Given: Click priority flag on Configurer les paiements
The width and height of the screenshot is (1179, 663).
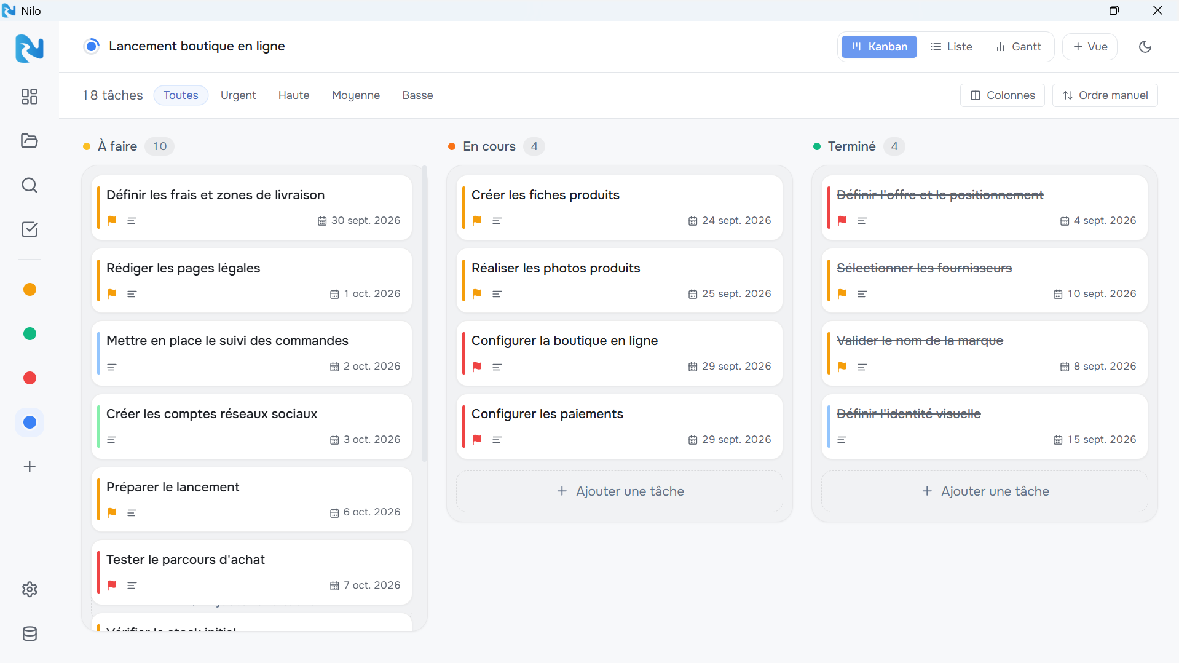Looking at the screenshot, I should (477, 440).
